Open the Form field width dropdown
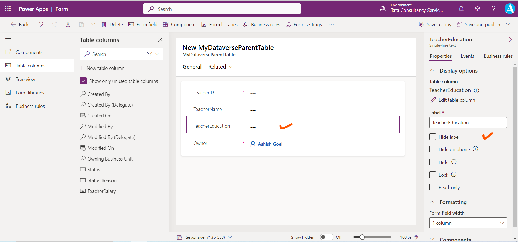 468,223
